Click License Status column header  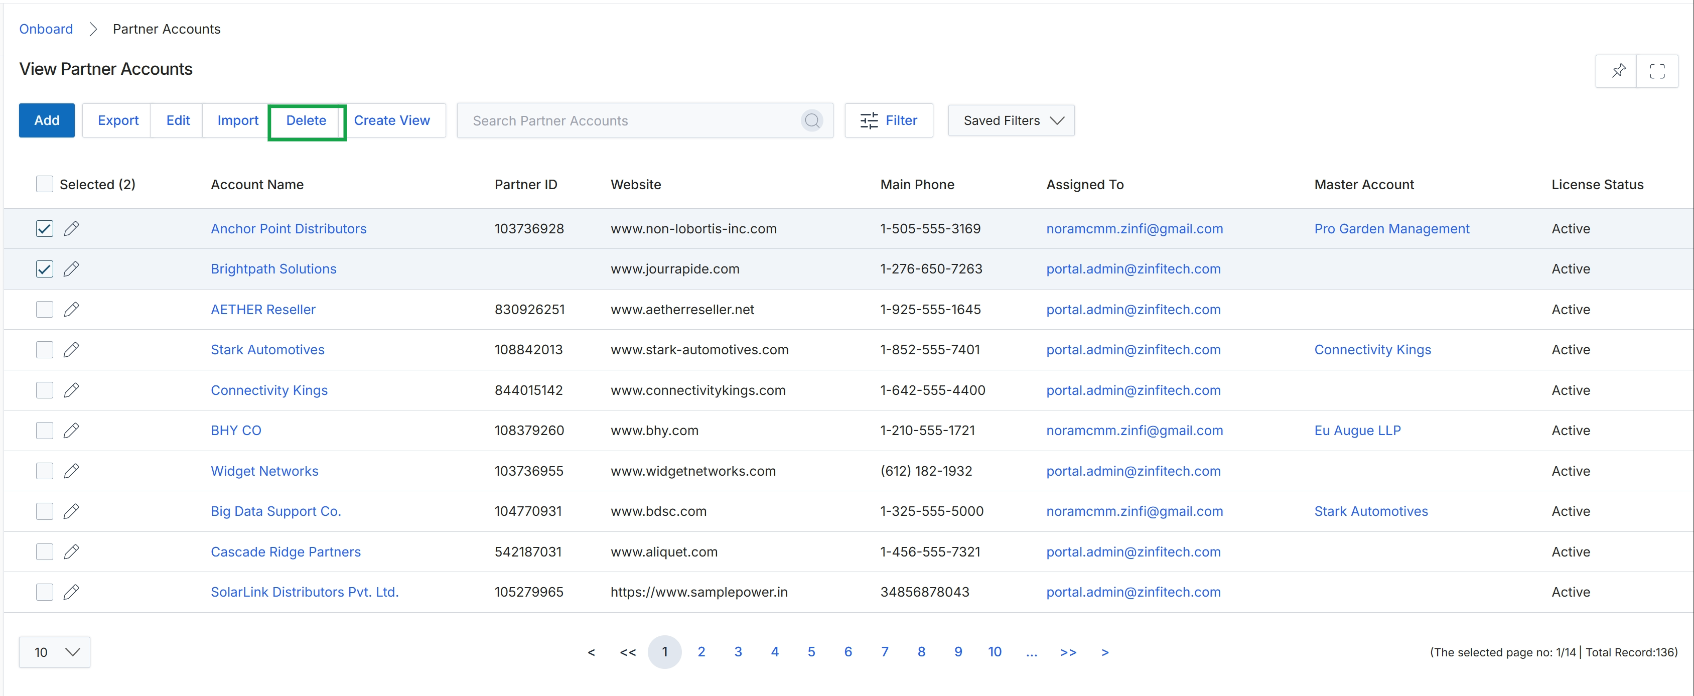pyautogui.click(x=1597, y=184)
